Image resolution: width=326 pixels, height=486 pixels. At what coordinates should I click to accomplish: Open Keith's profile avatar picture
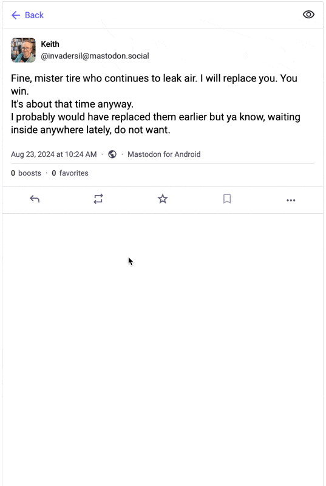(x=23, y=50)
